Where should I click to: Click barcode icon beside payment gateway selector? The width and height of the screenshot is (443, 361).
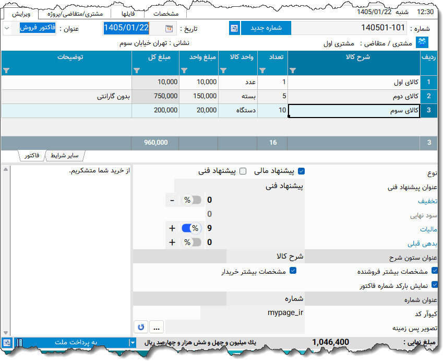pyautogui.click(x=20, y=342)
